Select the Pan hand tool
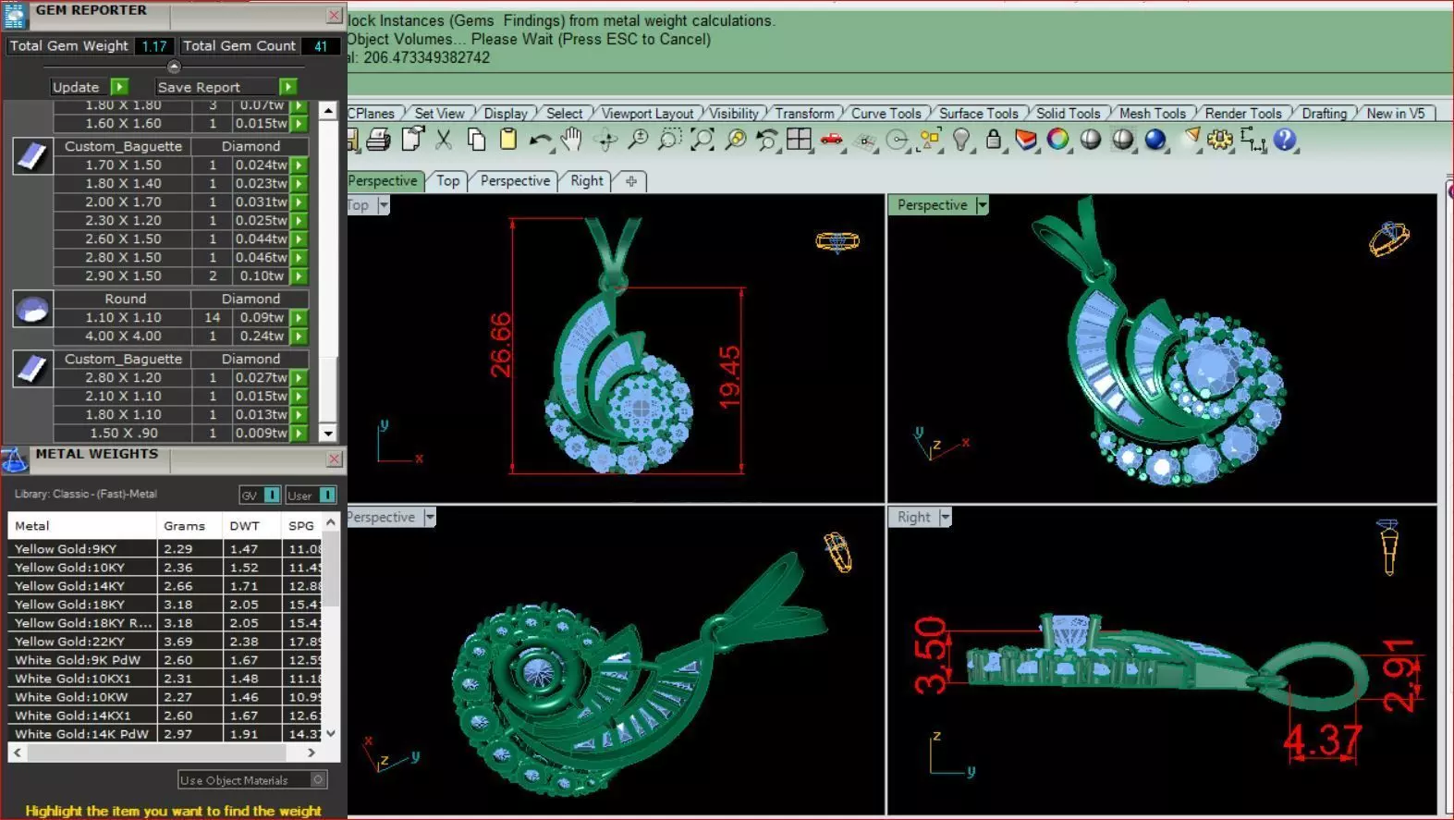This screenshot has width=1454, height=820. tap(572, 140)
